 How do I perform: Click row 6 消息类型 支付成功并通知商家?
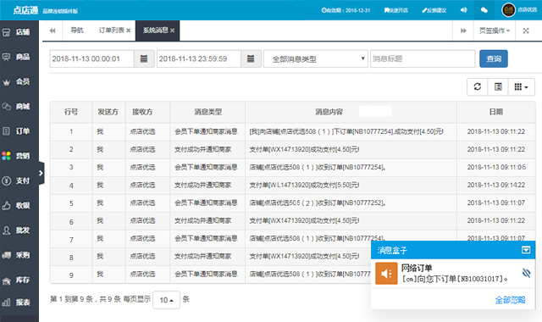coord(202,220)
